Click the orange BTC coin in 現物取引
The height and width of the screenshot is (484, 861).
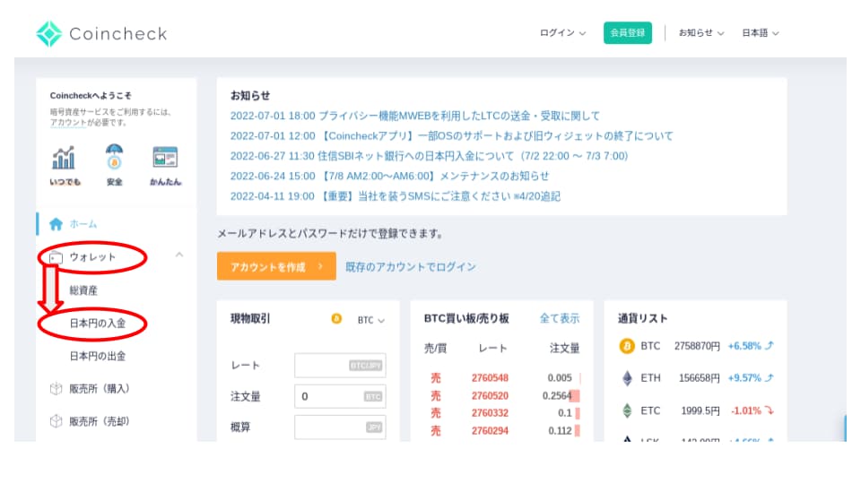(336, 319)
